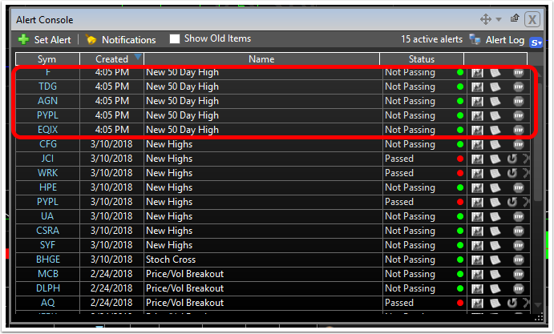Image resolution: width=554 pixels, height=334 pixels.
Task: Open the Alert Log
Action: pyautogui.click(x=497, y=40)
